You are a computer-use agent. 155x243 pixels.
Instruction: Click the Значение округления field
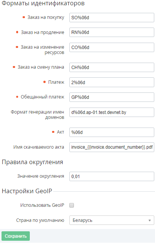click(x=112, y=176)
